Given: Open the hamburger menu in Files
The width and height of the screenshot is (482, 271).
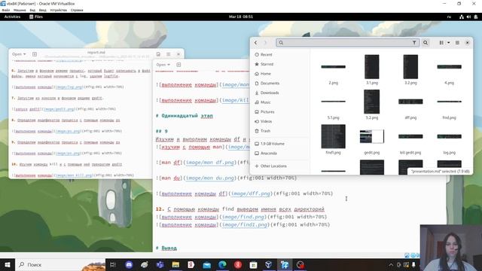Looking at the screenshot, I should pyautogui.click(x=457, y=43).
